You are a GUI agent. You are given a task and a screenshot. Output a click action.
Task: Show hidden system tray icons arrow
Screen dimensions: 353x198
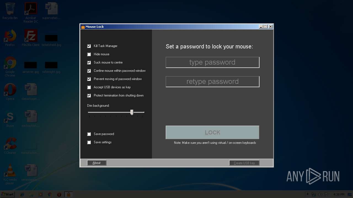pyautogui.click(x=307, y=194)
